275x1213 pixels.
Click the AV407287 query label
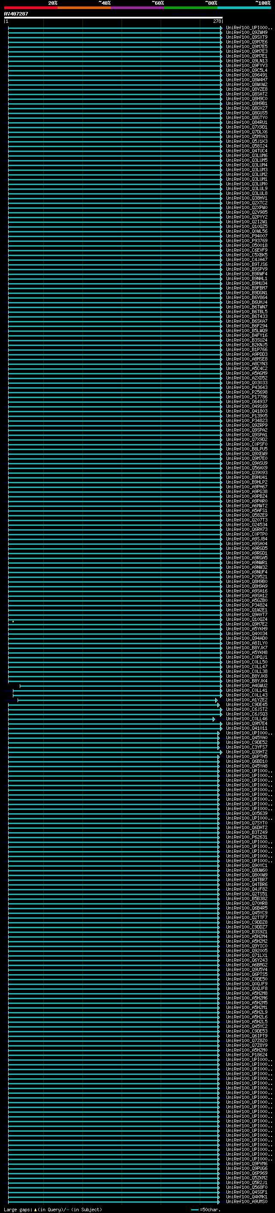tap(16, 14)
